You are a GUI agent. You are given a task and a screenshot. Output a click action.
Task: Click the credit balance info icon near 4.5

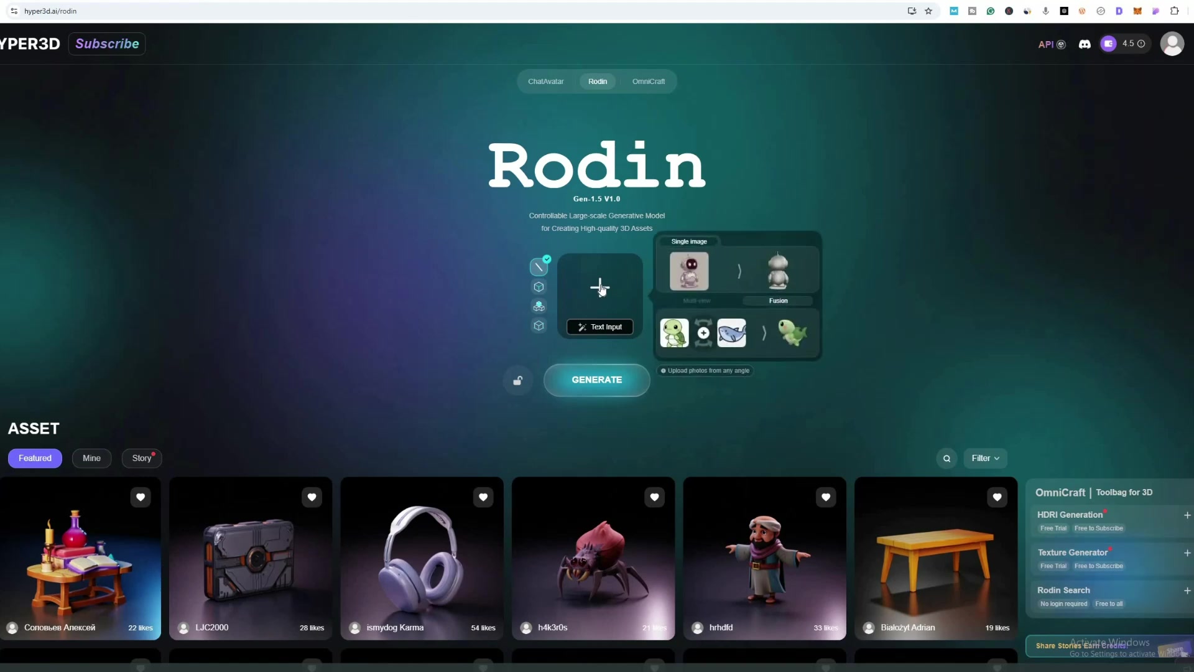coord(1142,44)
